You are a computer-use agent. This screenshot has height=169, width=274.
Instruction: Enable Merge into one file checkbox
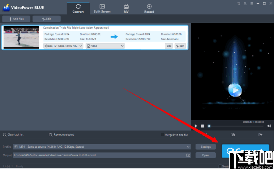pyautogui.click(x=163, y=135)
